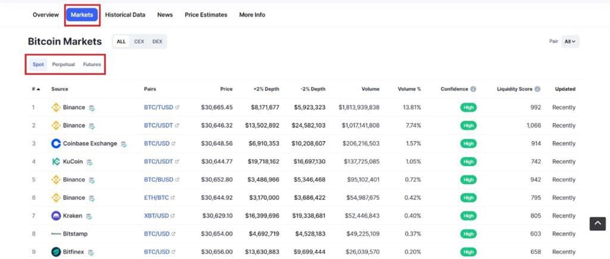Click the High confidence badge for Bitstamp
The width and height of the screenshot is (610, 259).
[x=468, y=234]
